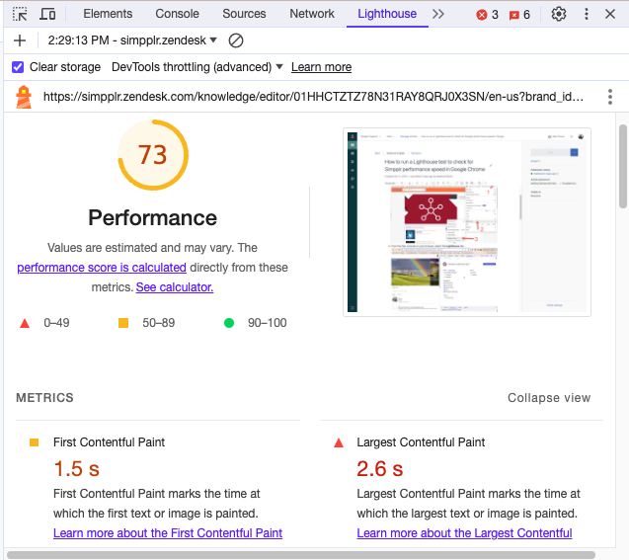Open the Lighthouse report three-dot menu

[610, 97]
